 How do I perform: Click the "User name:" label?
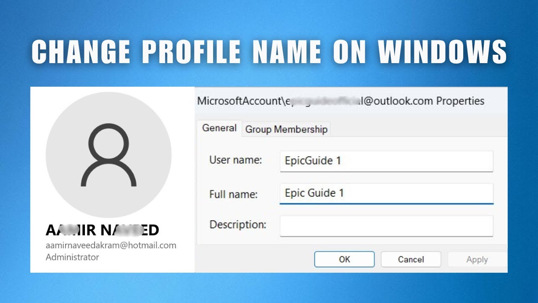pyautogui.click(x=235, y=160)
